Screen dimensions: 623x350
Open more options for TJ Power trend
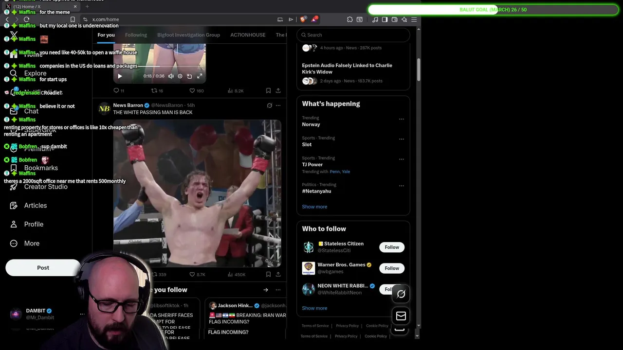(x=402, y=158)
